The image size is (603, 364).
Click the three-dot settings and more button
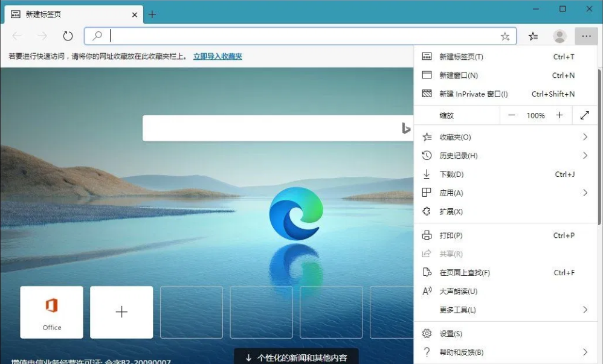pos(586,36)
